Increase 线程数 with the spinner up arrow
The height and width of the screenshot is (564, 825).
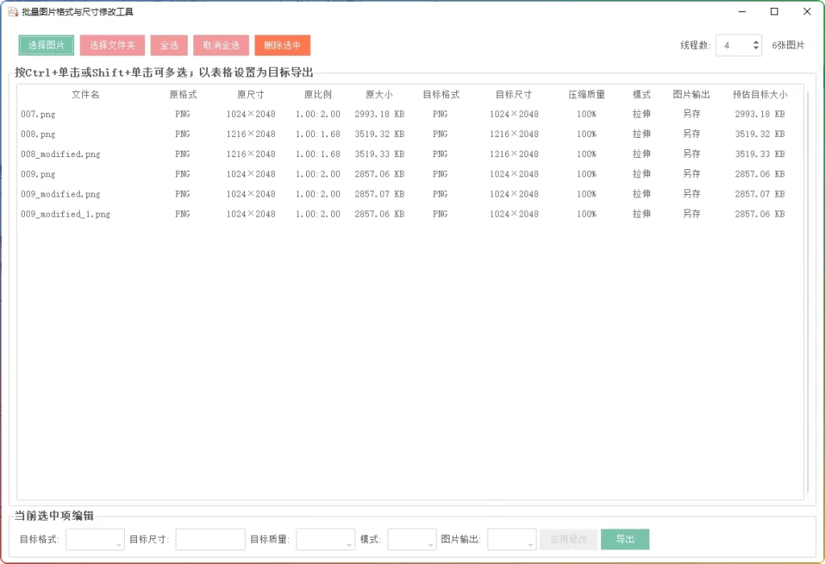[x=756, y=41]
